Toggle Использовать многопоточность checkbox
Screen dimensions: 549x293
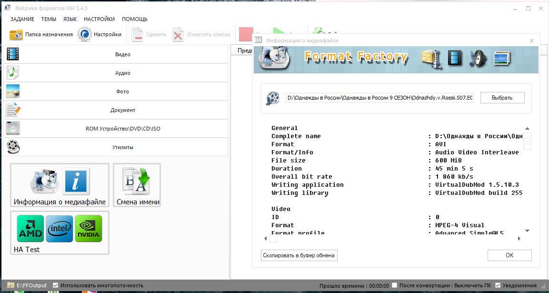coord(55,285)
